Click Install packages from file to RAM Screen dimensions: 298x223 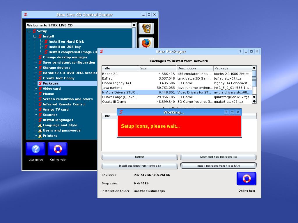(218, 166)
